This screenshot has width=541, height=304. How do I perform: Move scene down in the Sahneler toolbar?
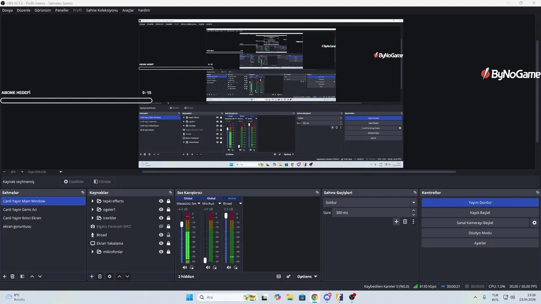pos(40,277)
